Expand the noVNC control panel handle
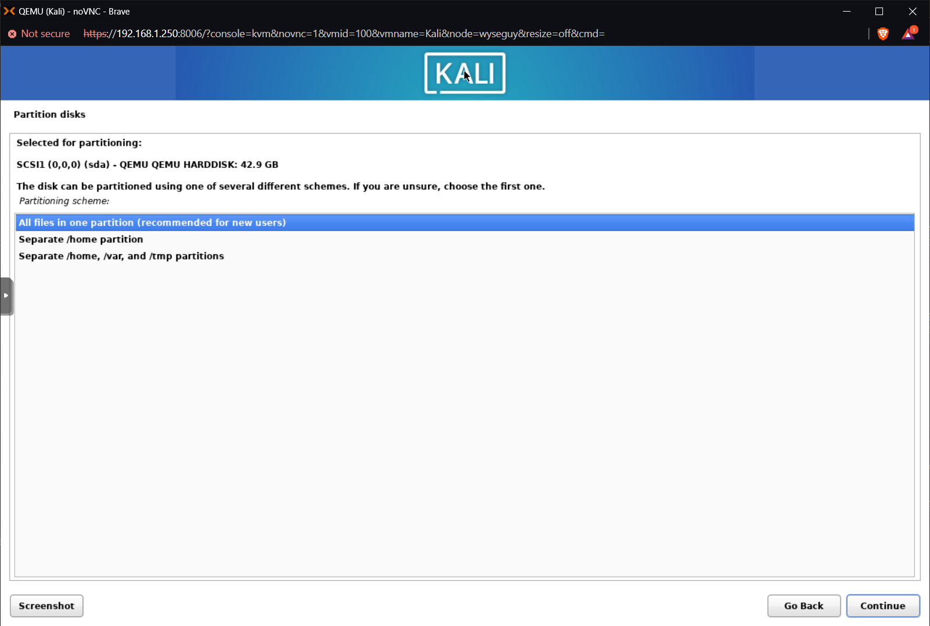 [6, 296]
